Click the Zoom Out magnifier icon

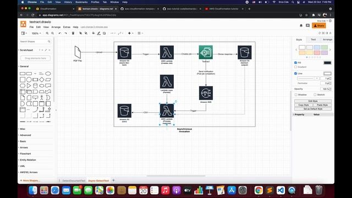53,33
